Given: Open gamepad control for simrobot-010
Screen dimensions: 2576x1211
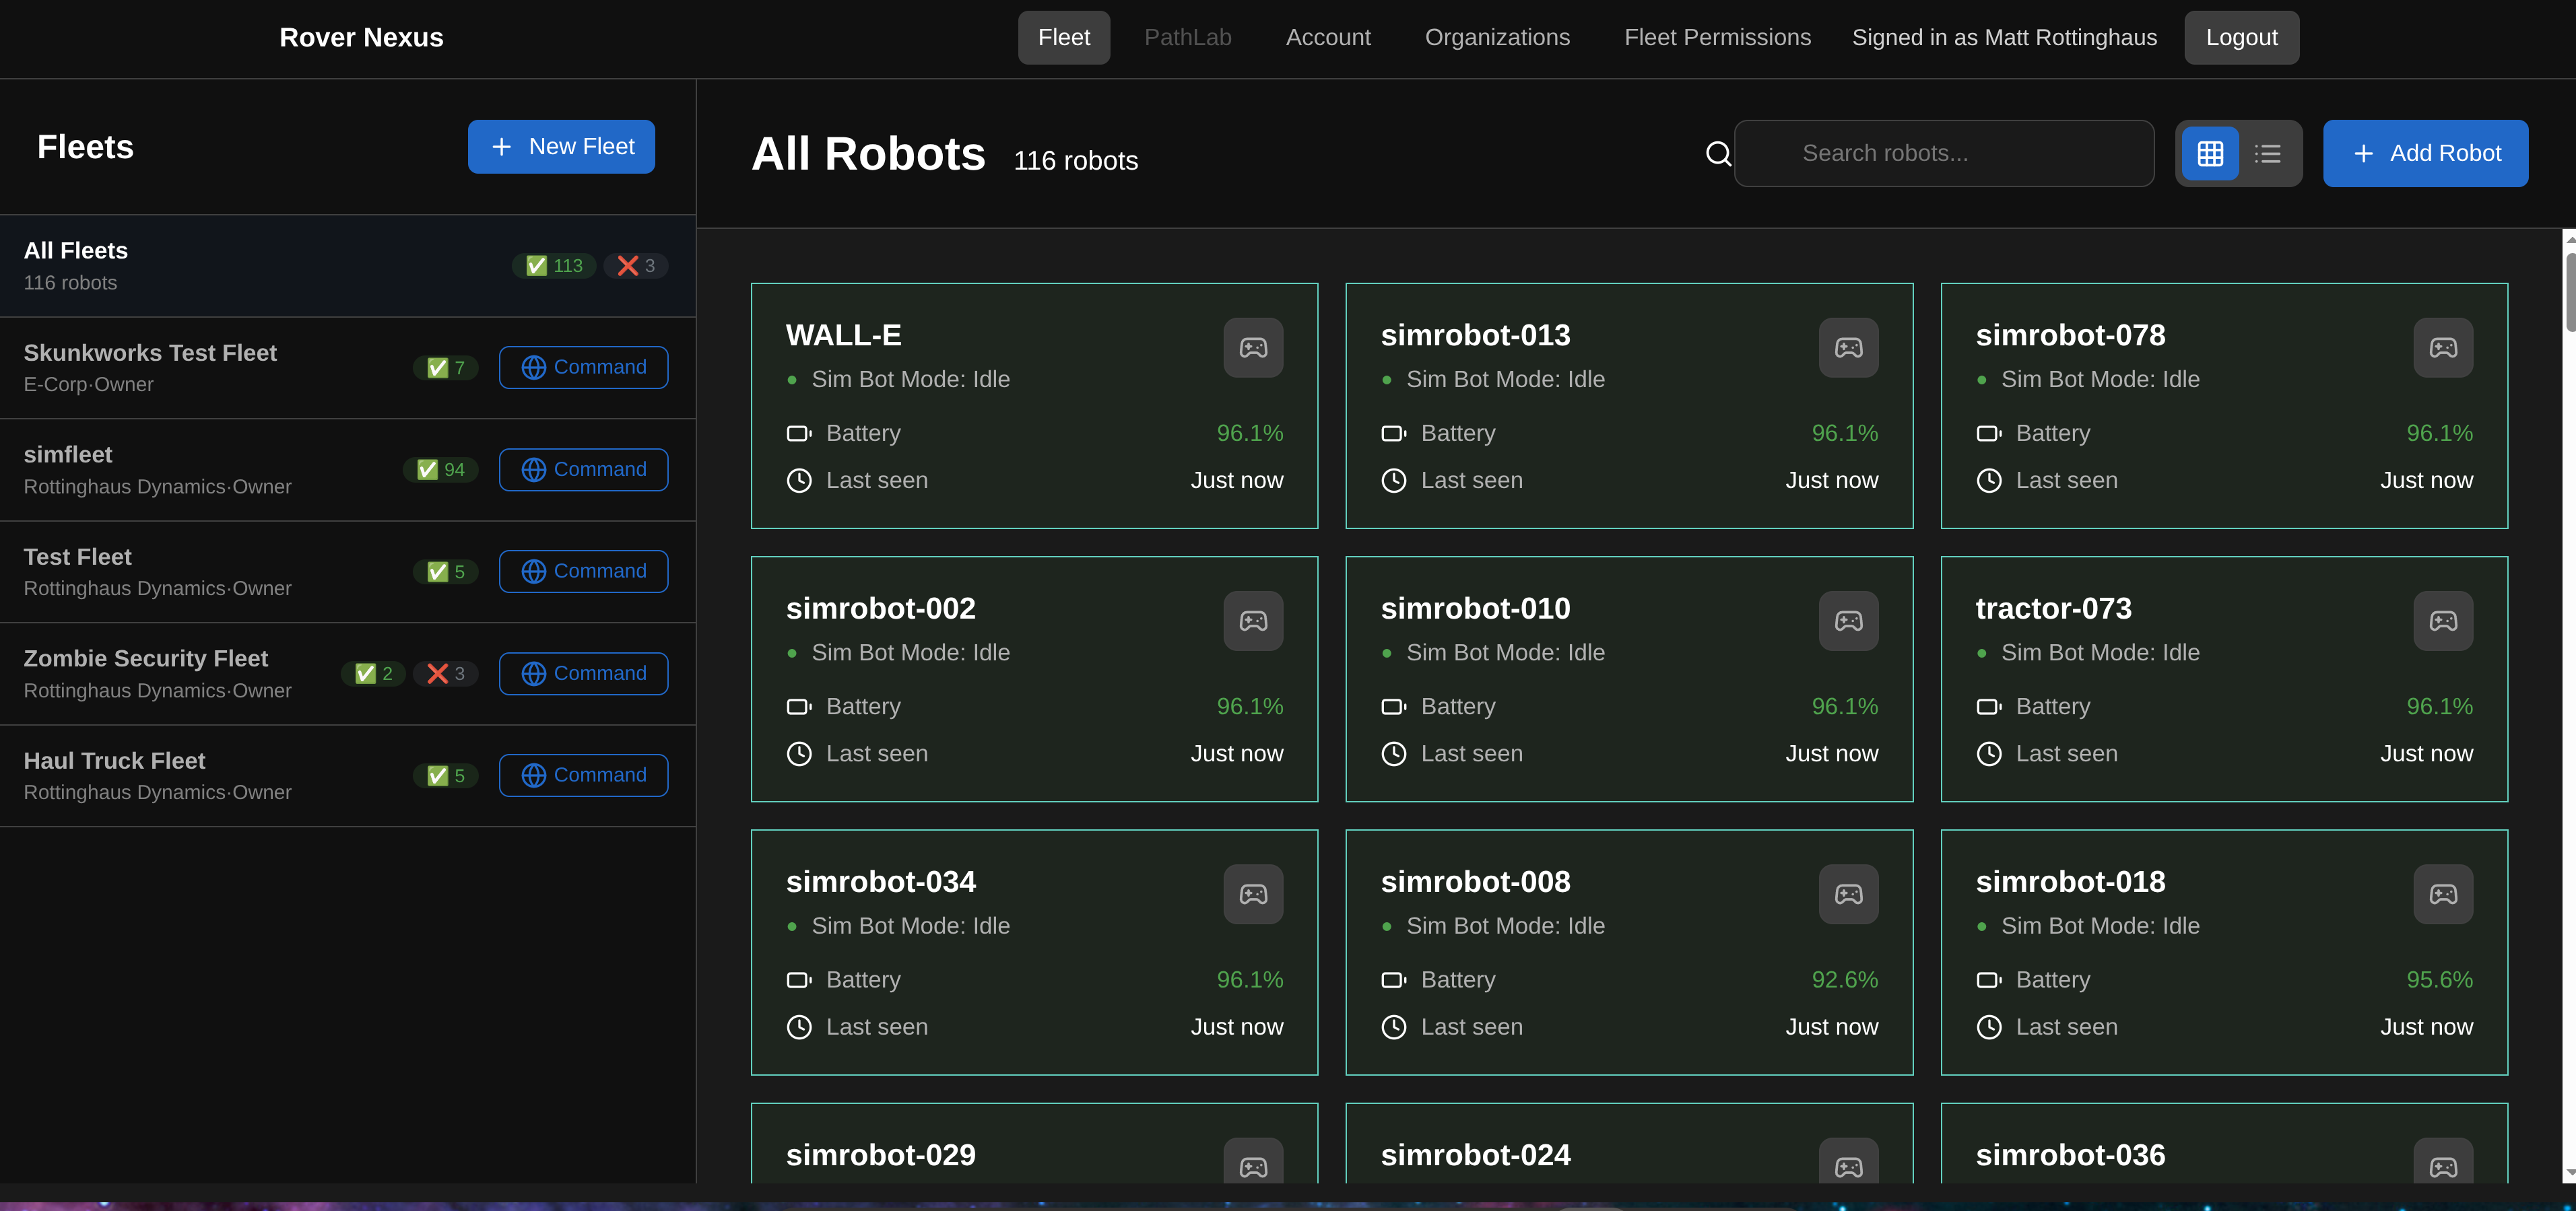Looking at the screenshot, I should pos(1848,621).
